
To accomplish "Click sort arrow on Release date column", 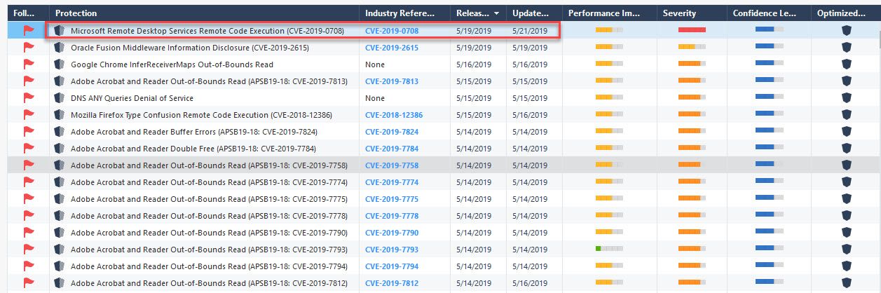I will tap(497, 13).
